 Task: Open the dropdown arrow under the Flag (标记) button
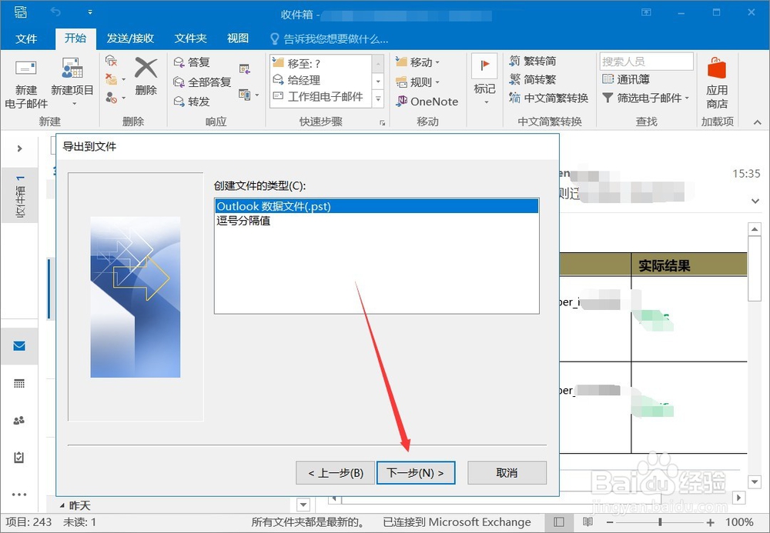coord(486,102)
